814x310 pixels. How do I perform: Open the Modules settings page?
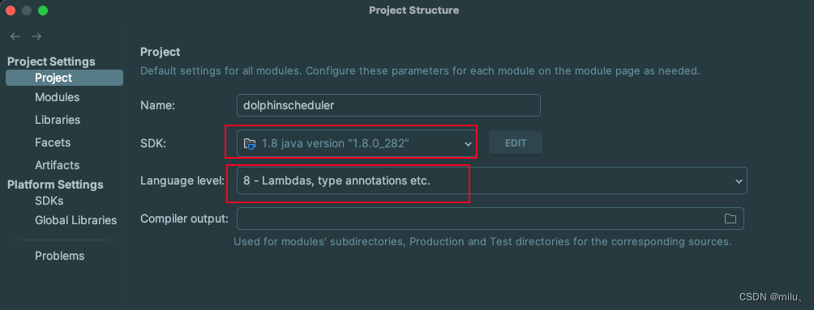[x=57, y=97]
